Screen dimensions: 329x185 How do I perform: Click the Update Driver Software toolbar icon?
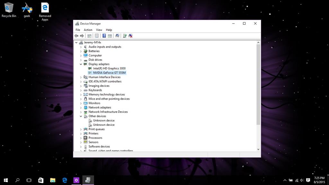[125, 36]
